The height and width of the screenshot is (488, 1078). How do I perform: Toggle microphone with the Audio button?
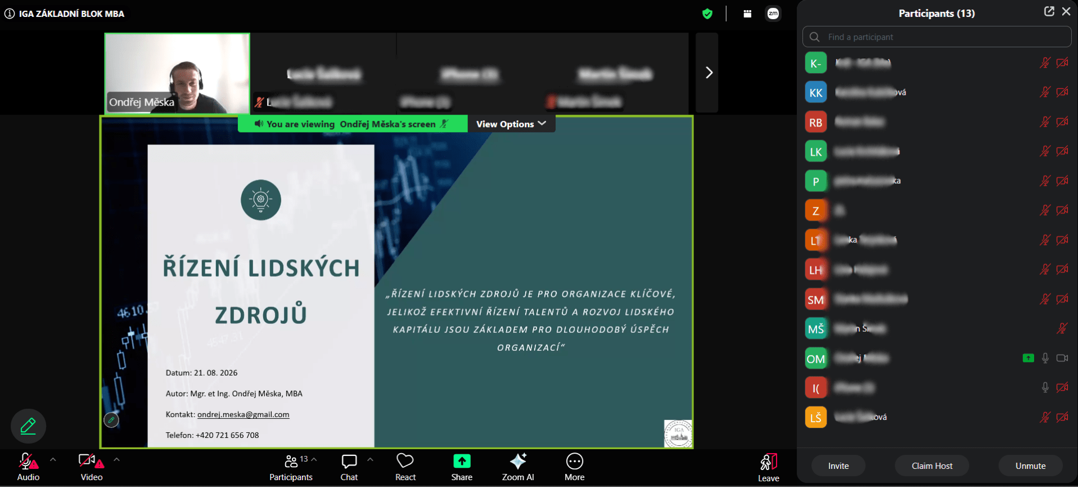tap(28, 467)
